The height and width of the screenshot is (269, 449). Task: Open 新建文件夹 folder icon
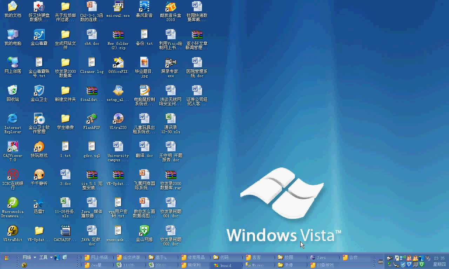(x=65, y=94)
